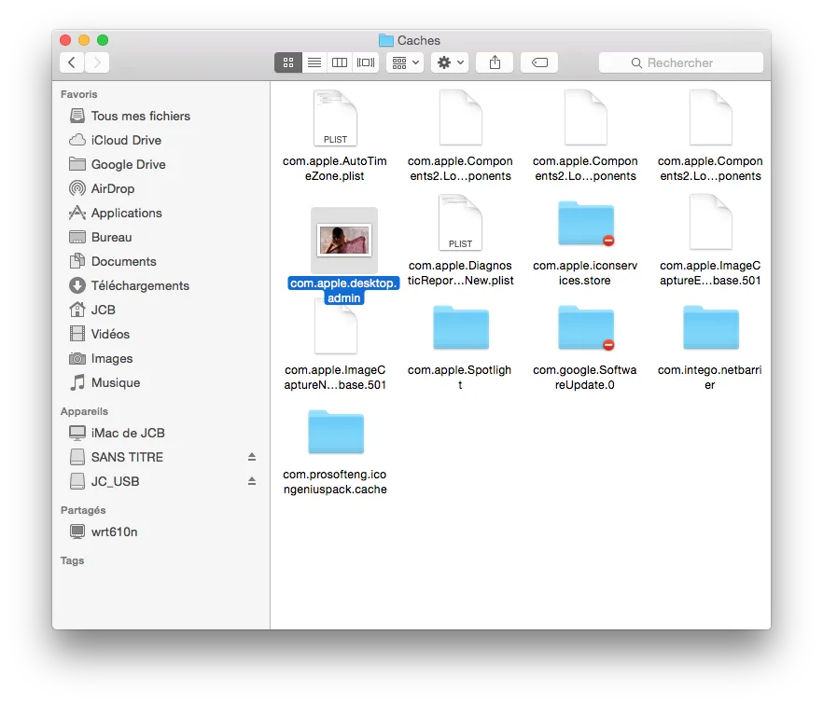This screenshot has height=704, width=823.
Task: Eject the SANS TITRE drive
Action: tap(252, 457)
